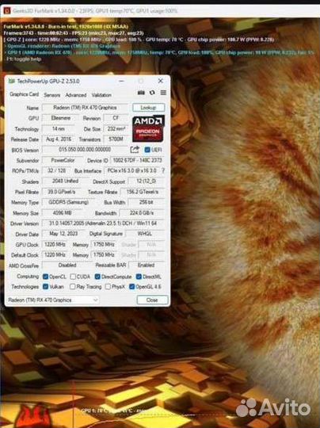Click the Shaders 2048 Unified value
Screen dimensions: 320x428
(65, 182)
